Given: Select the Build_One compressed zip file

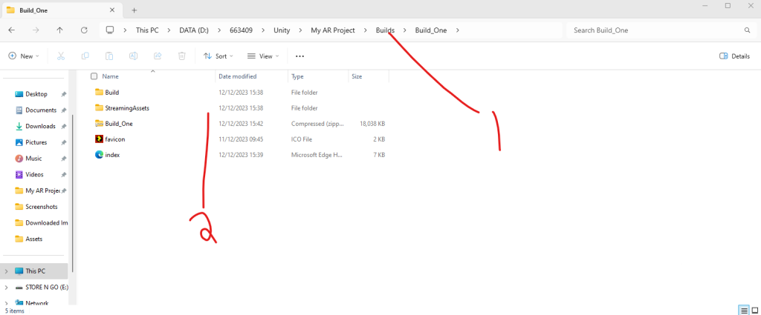Looking at the screenshot, I should click(x=119, y=124).
